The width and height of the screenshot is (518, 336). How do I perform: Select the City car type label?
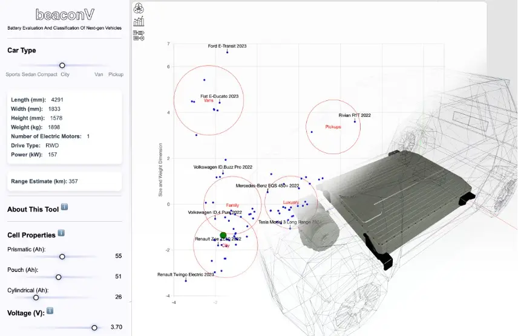(x=65, y=74)
